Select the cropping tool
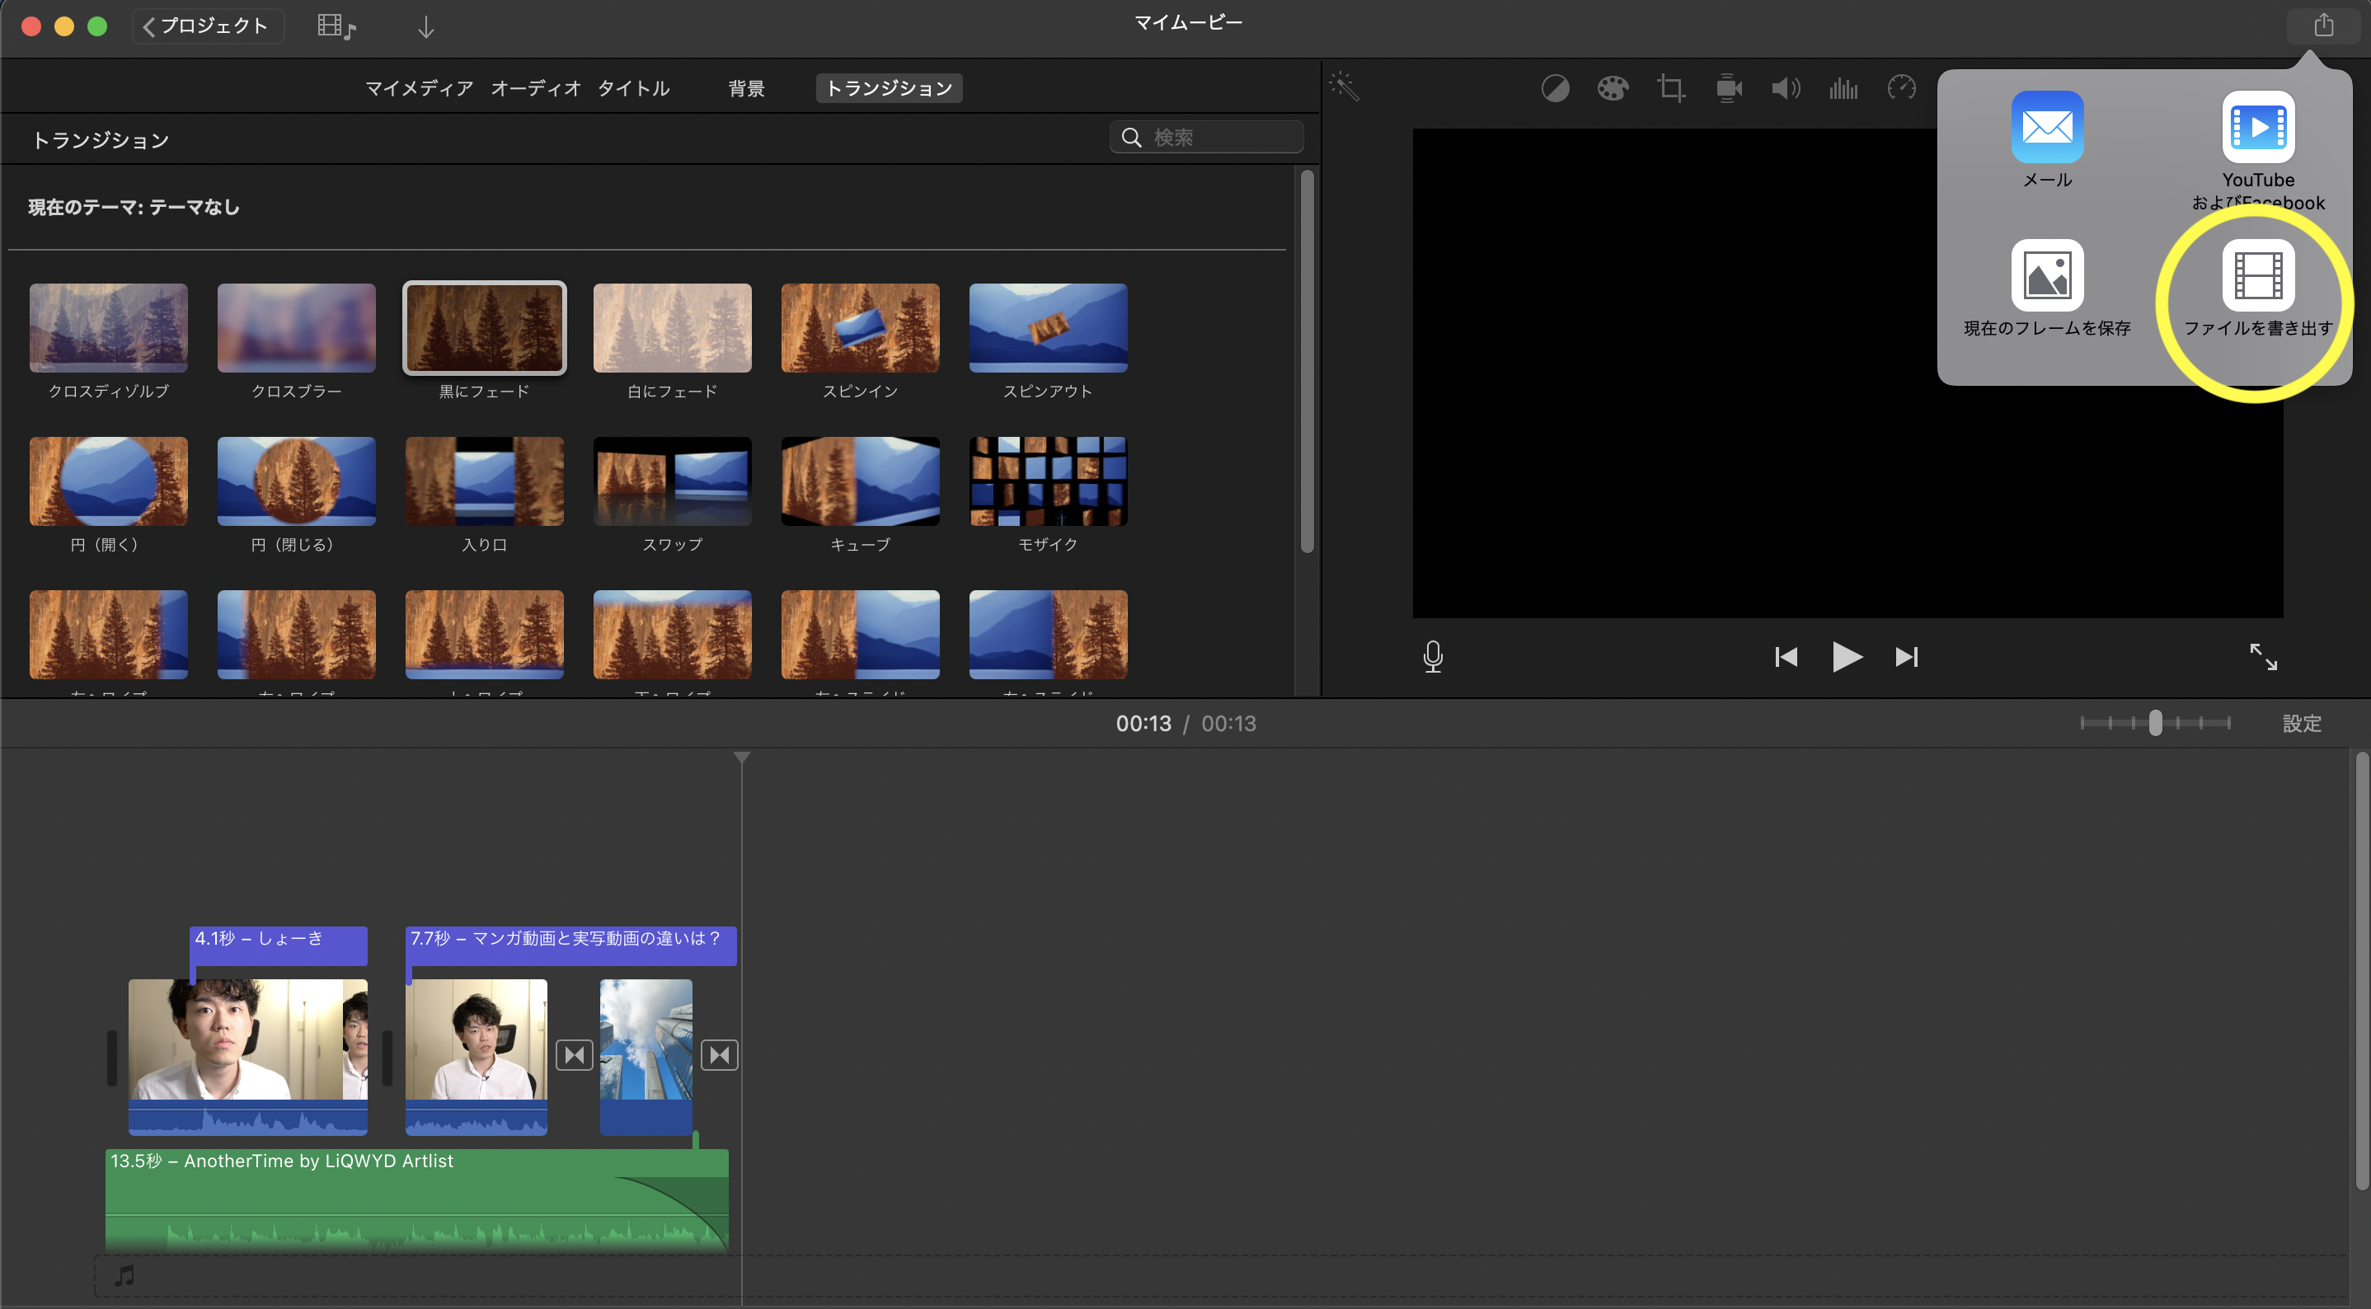 coord(1669,88)
